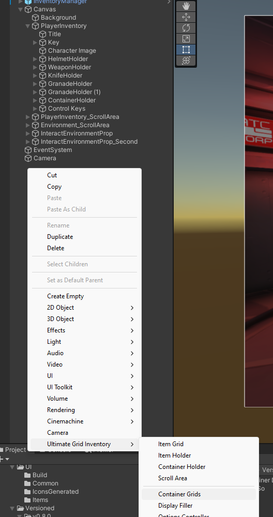This screenshot has width=273, height=517.
Task: Open the Ultimate Grid Inventory submenu
Action: coord(84,444)
